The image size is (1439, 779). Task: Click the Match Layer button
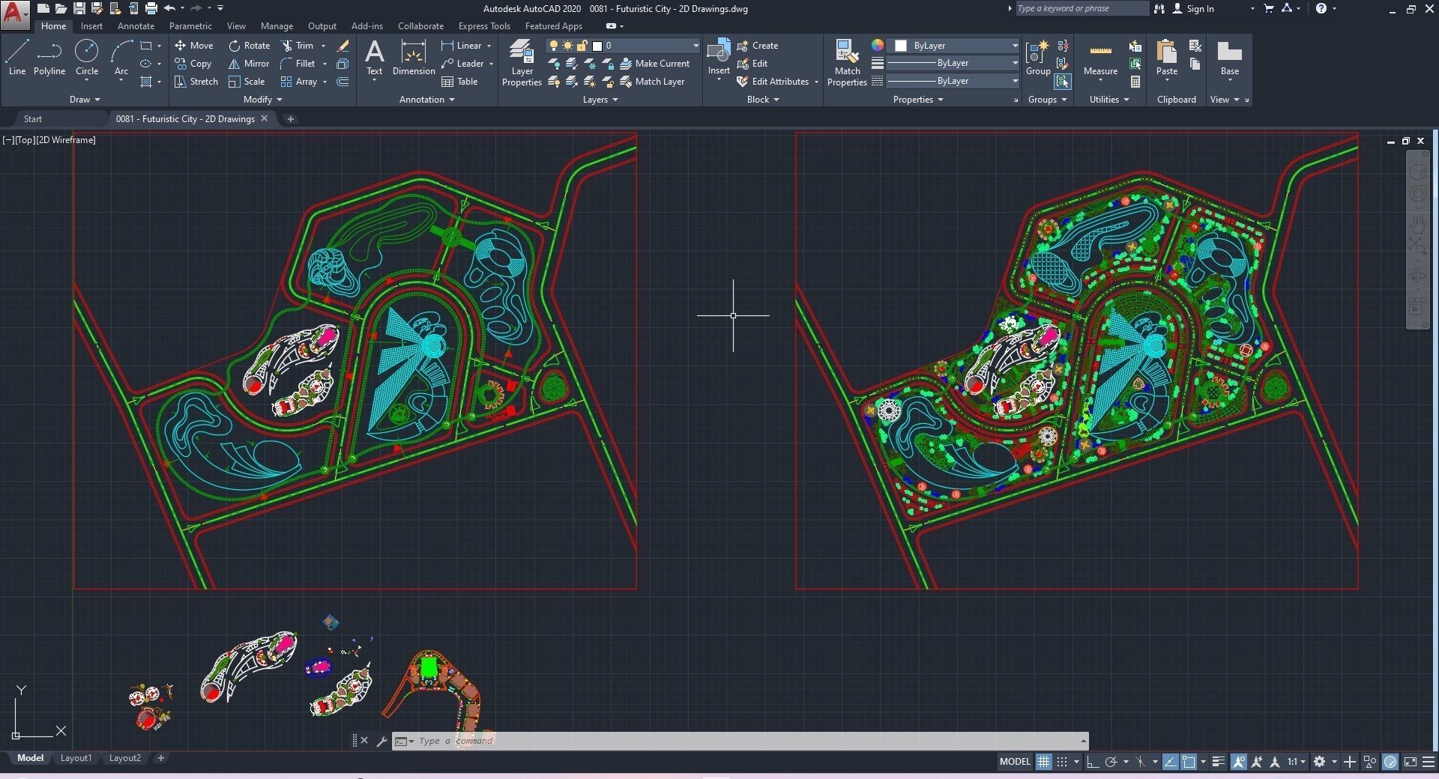coord(653,82)
